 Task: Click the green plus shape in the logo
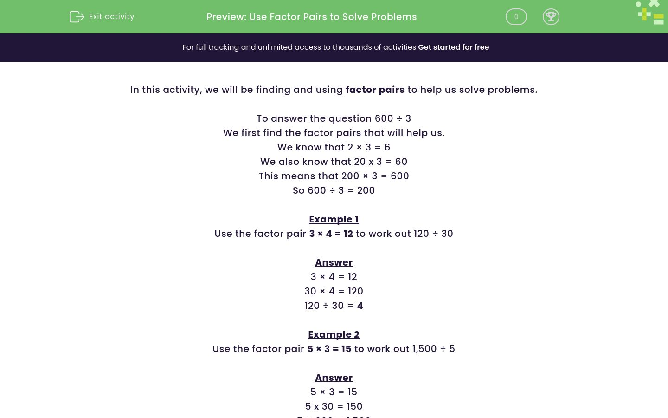click(644, 14)
